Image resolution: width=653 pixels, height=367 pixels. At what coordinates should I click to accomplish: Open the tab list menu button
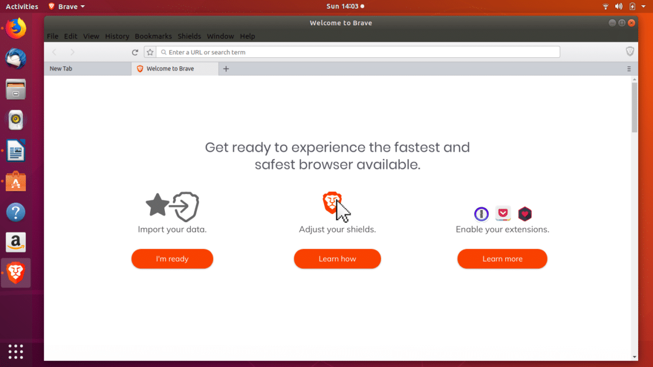click(629, 69)
